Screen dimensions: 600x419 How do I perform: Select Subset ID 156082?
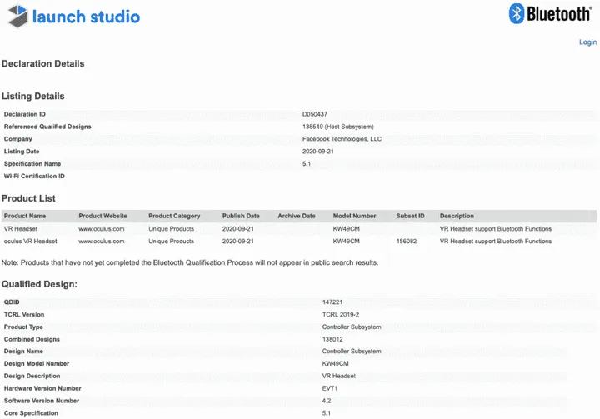click(407, 242)
